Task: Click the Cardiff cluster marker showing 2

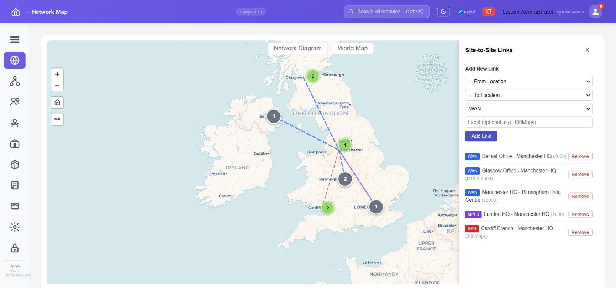Action: 328,208
